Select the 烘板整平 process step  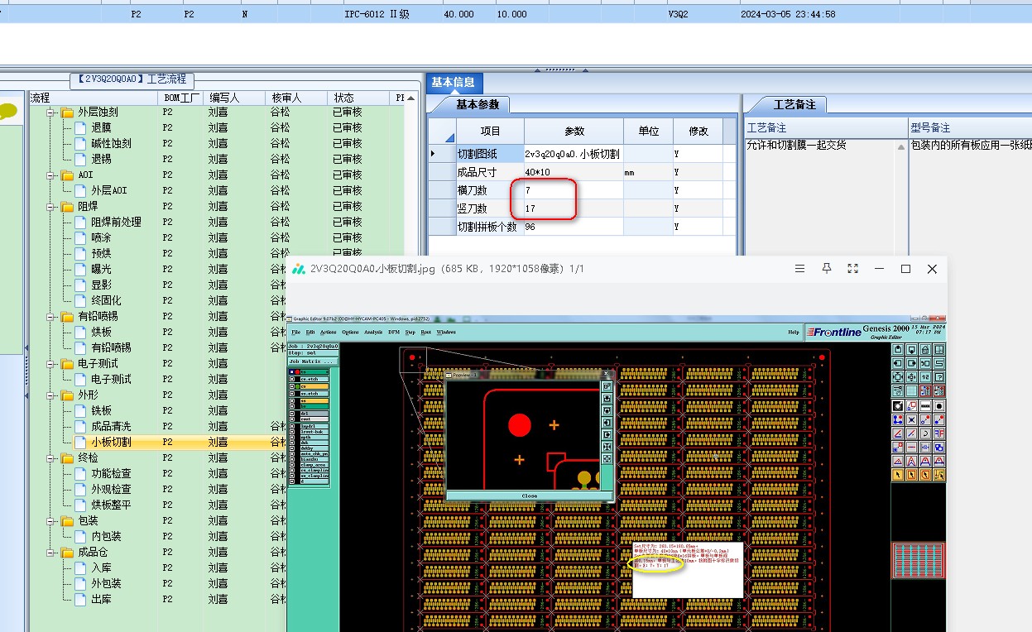click(x=111, y=505)
